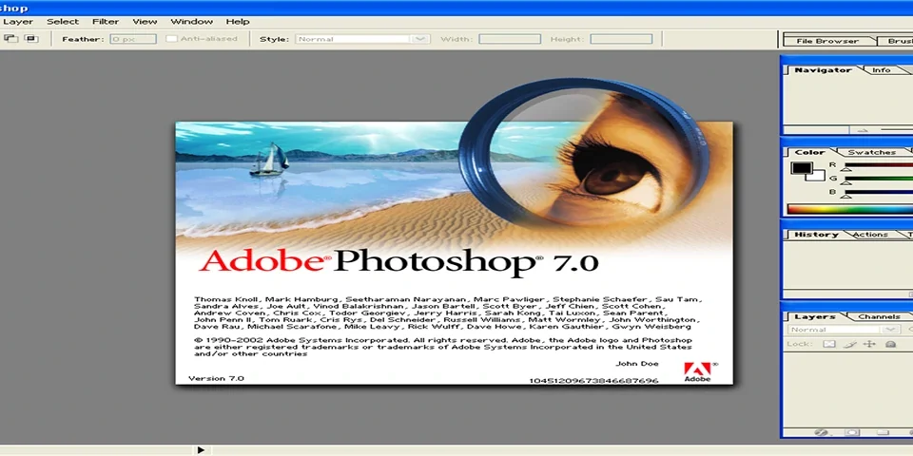Image resolution: width=913 pixels, height=456 pixels.
Task: Open the Filter menu
Action: (106, 21)
